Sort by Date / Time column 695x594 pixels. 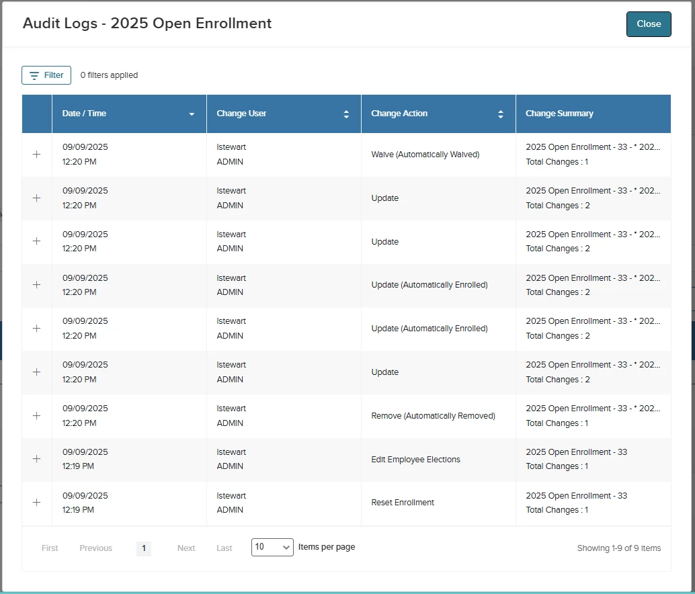point(129,114)
